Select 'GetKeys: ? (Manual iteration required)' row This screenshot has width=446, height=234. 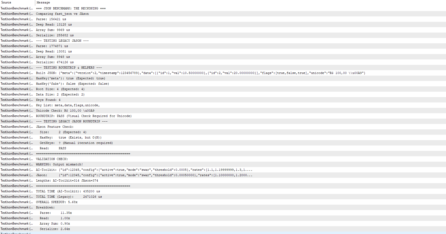click(x=223, y=143)
